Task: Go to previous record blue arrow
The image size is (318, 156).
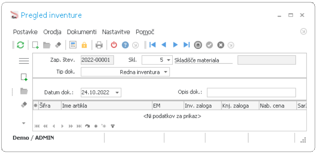Action: (164, 45)
